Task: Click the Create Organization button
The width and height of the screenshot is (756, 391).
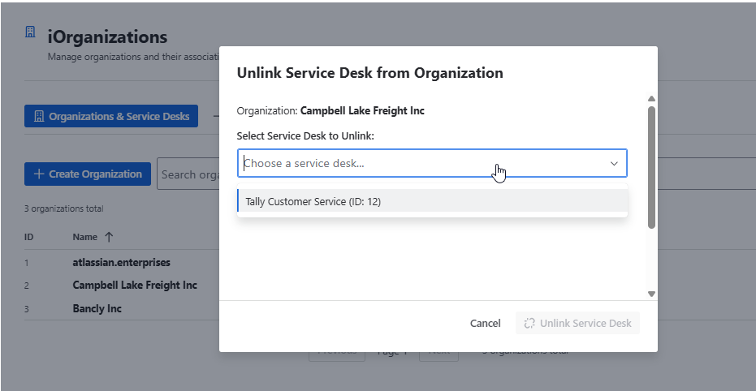Action: (x=88, y=174)
